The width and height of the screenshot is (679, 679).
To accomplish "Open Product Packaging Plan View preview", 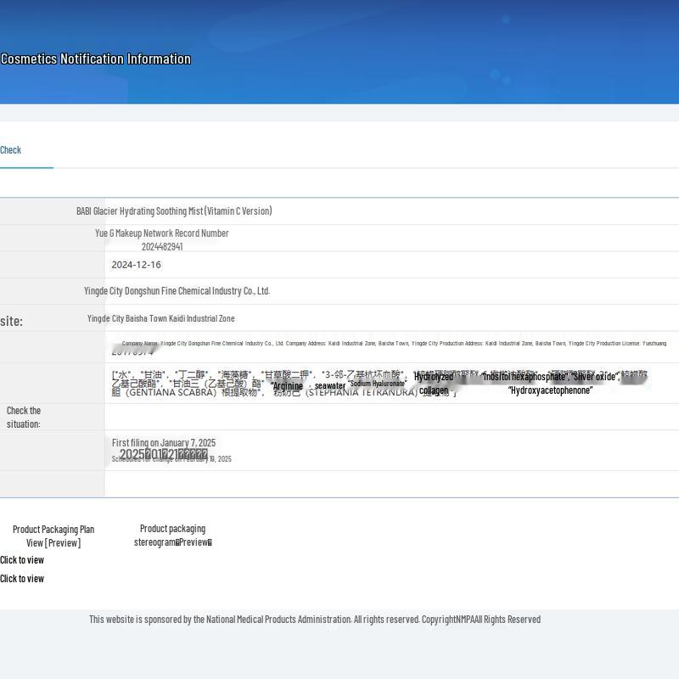I will point(53,536).
